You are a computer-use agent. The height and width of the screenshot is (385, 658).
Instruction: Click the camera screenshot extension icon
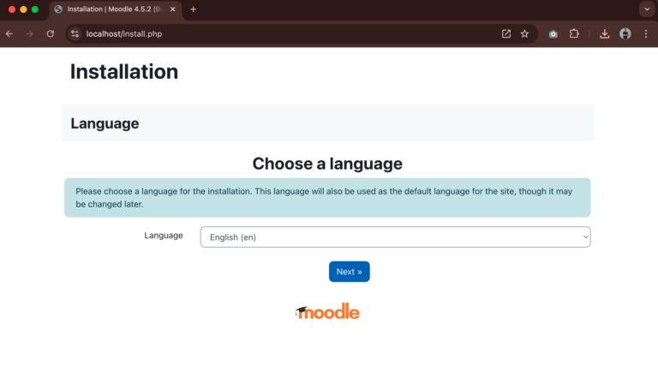click(x=553, y=34)
